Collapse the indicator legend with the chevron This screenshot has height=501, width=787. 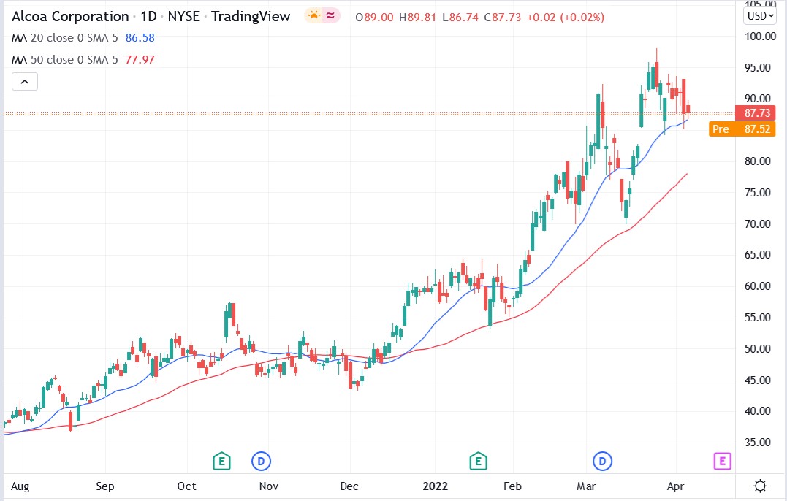(24, 81)
